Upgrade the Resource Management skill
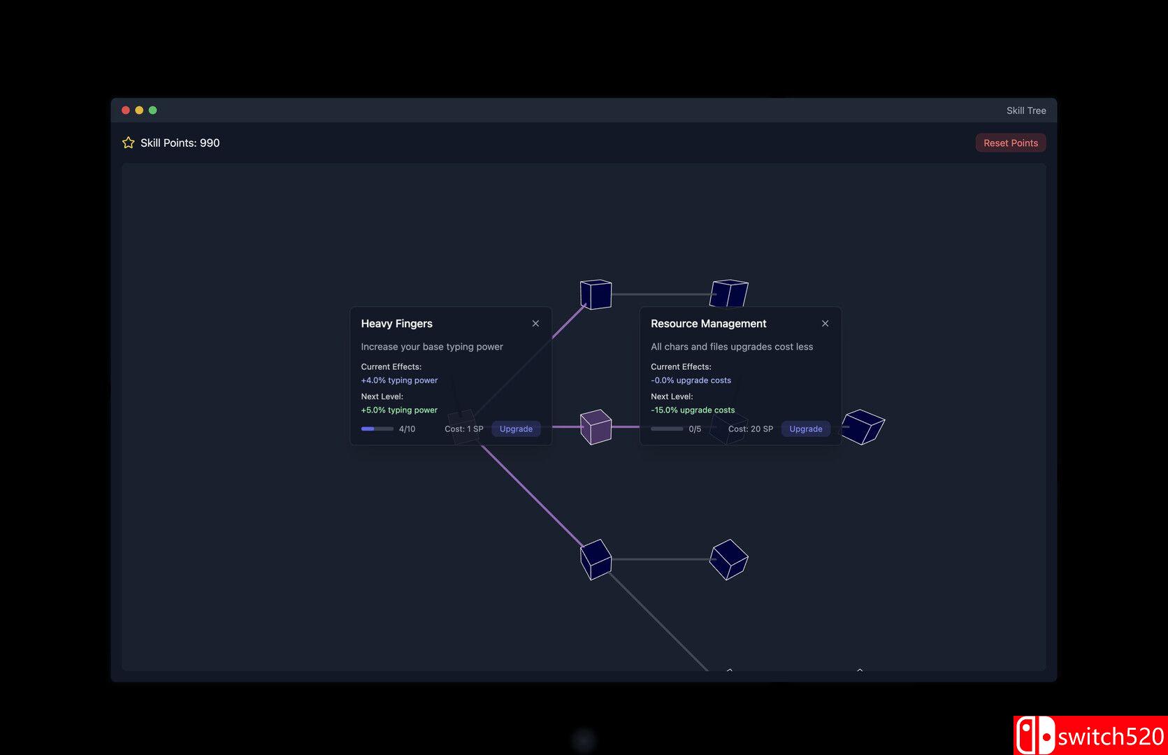This screenshot has height=755, width=1168. tap(805, 429)
